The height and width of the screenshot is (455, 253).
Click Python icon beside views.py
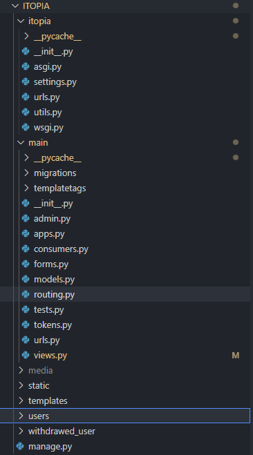pyautogui.click(x=26, y=355)
